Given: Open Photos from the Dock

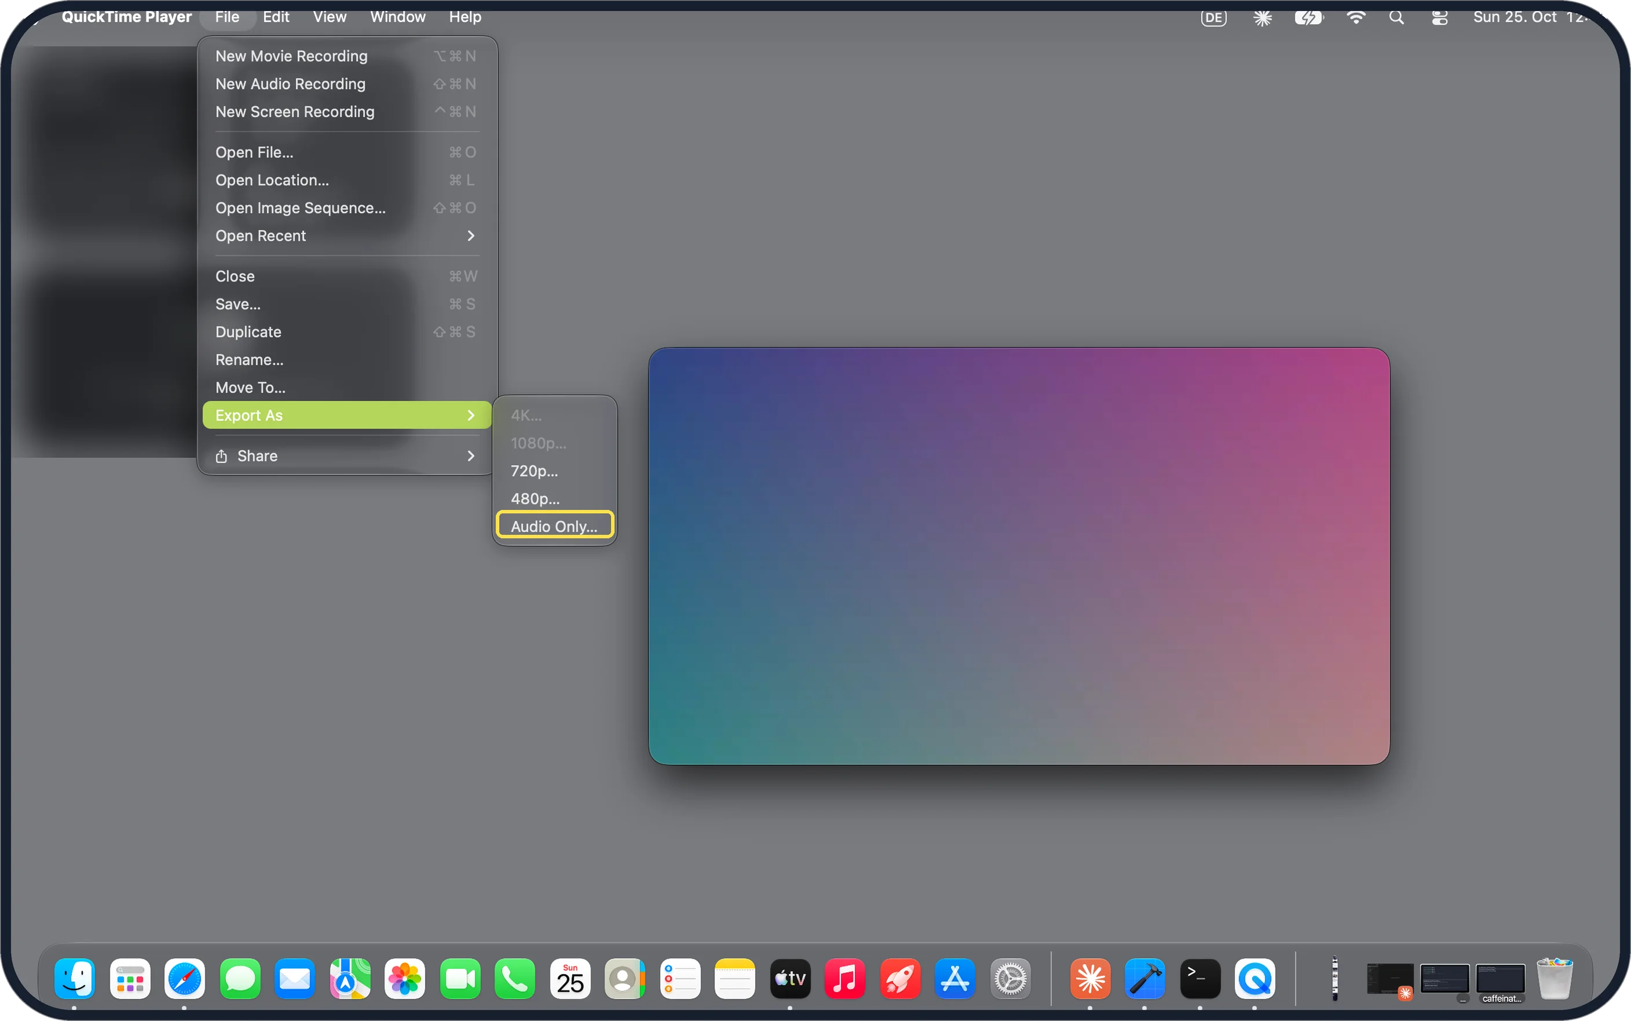Looking at the screenshot, I should pyautogui.click(x=404, y=978).
